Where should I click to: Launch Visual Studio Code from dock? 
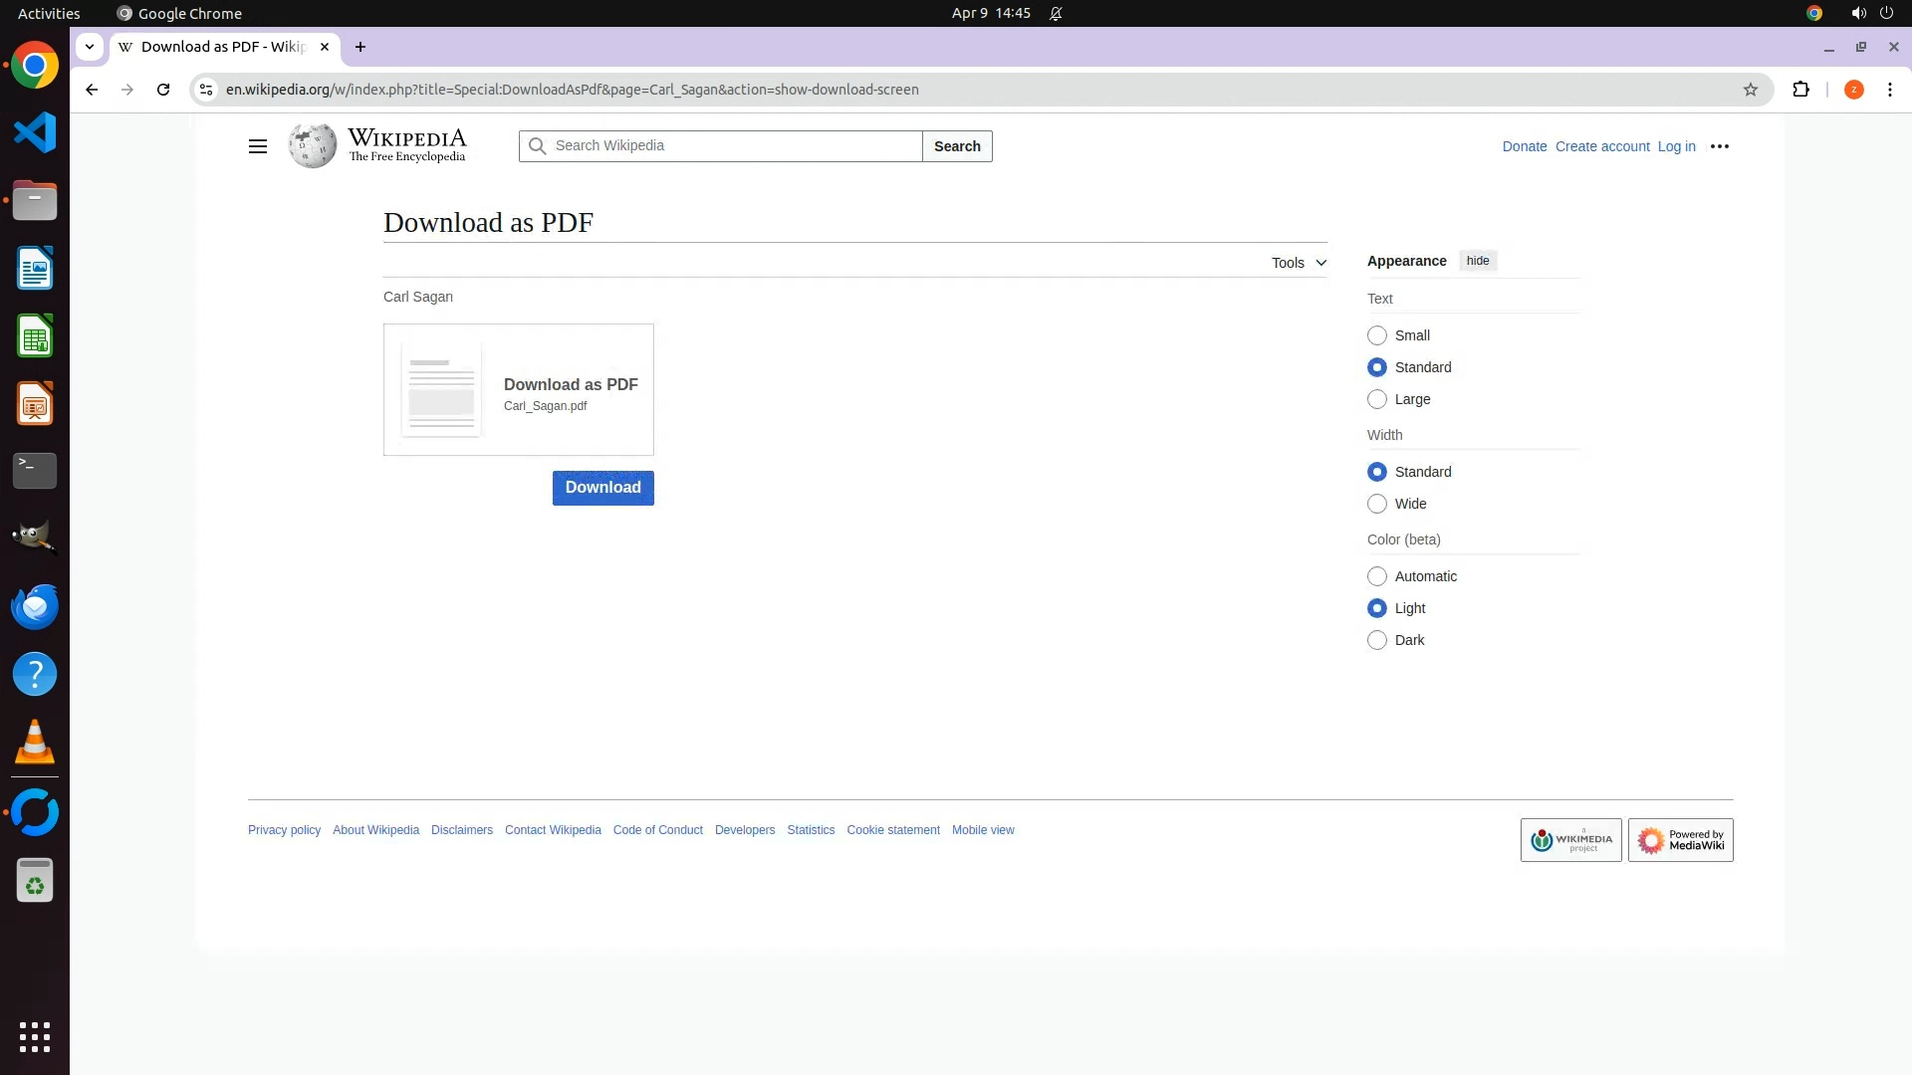tap(35, 132)
